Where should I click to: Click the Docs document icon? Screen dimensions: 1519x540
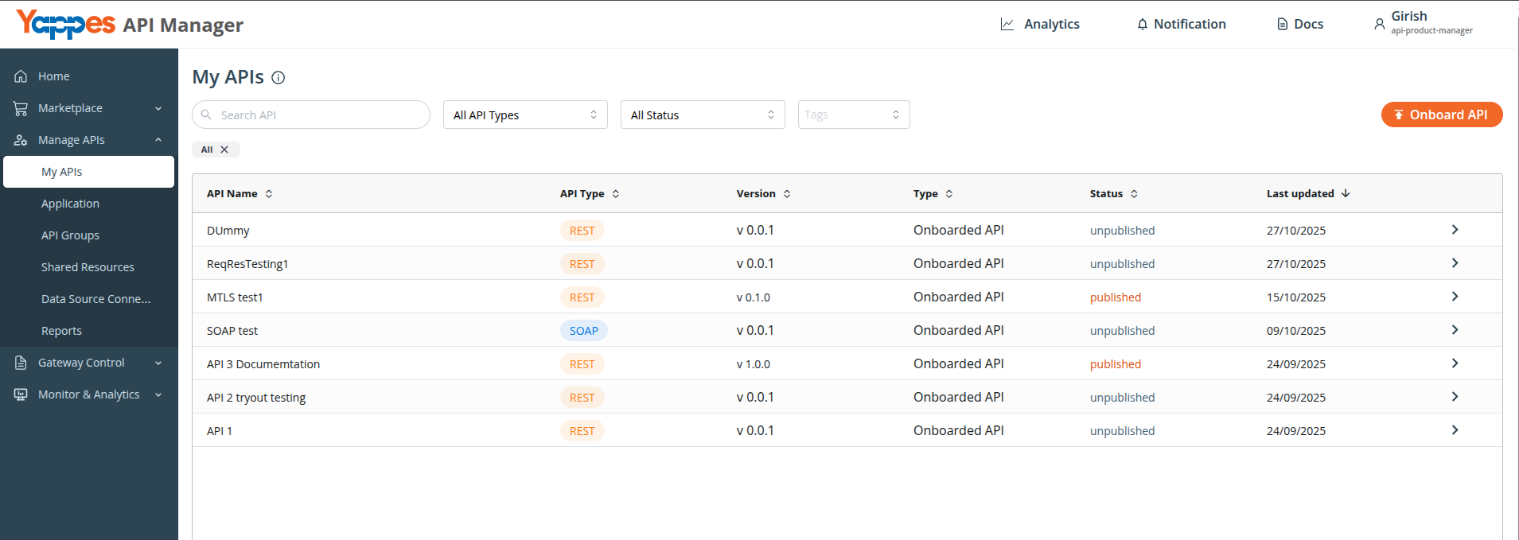point(1283,25)
